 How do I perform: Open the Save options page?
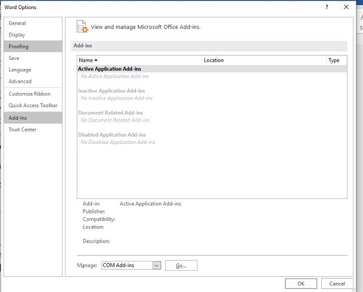tap(14, 58)
